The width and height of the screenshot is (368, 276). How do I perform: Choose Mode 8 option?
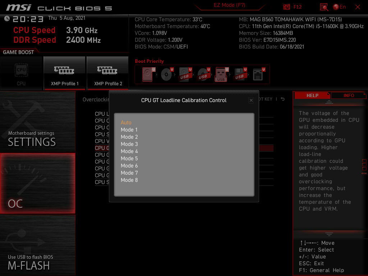point(129,180)
